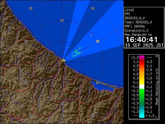Select the white -0.1 to 0.1 swatch
Viewport: 165px width, 124px height.
(x=142, y=87)
